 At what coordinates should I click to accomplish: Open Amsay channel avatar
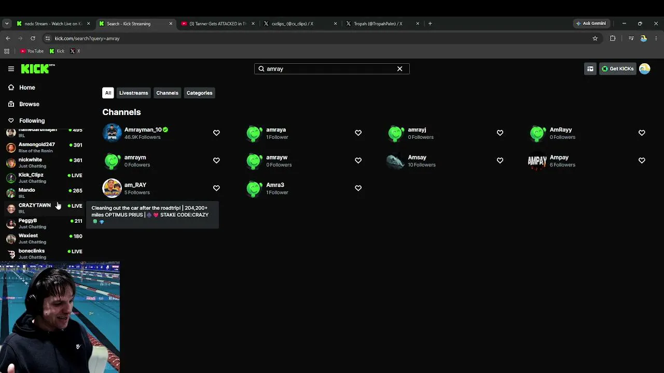click(x=396, y=161)
